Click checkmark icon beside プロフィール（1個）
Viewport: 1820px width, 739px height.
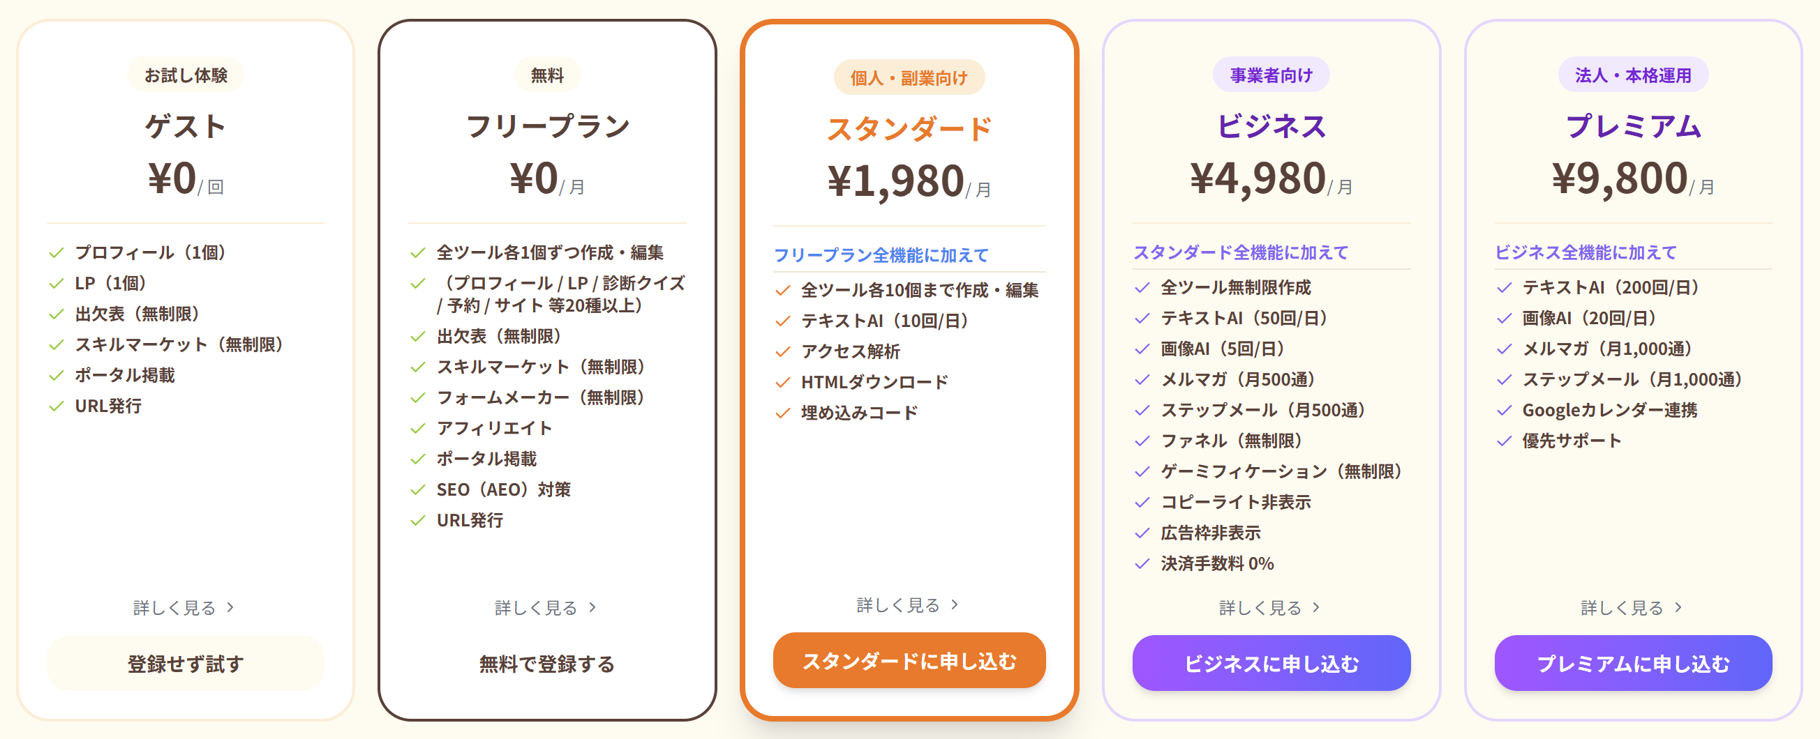[x=57, y=252]
